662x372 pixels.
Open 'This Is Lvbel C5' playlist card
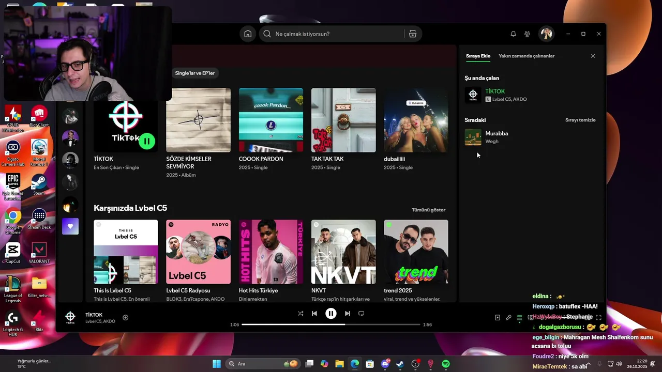(126, 260)
